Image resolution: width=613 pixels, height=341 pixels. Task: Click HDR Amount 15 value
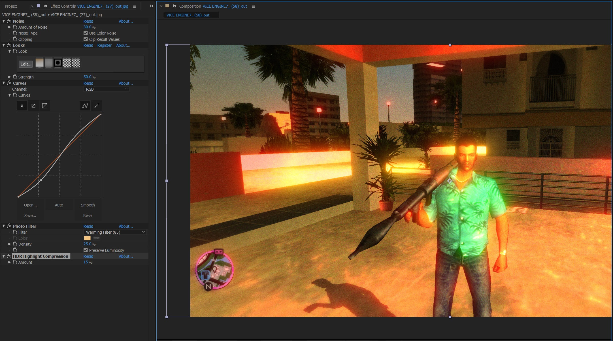pos(86,262)
